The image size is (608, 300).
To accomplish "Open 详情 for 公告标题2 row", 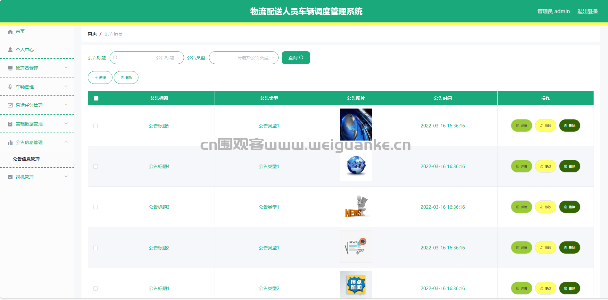I will pos(521,247).
